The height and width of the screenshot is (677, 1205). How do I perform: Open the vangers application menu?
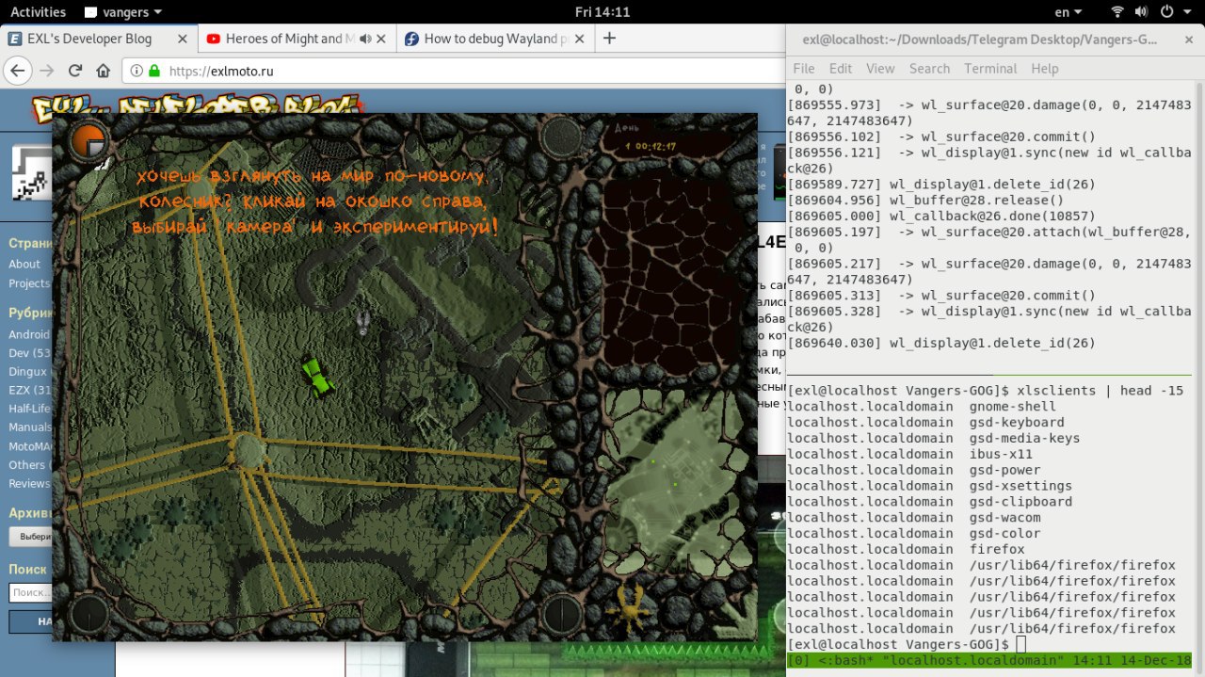(x=122, y=12)
